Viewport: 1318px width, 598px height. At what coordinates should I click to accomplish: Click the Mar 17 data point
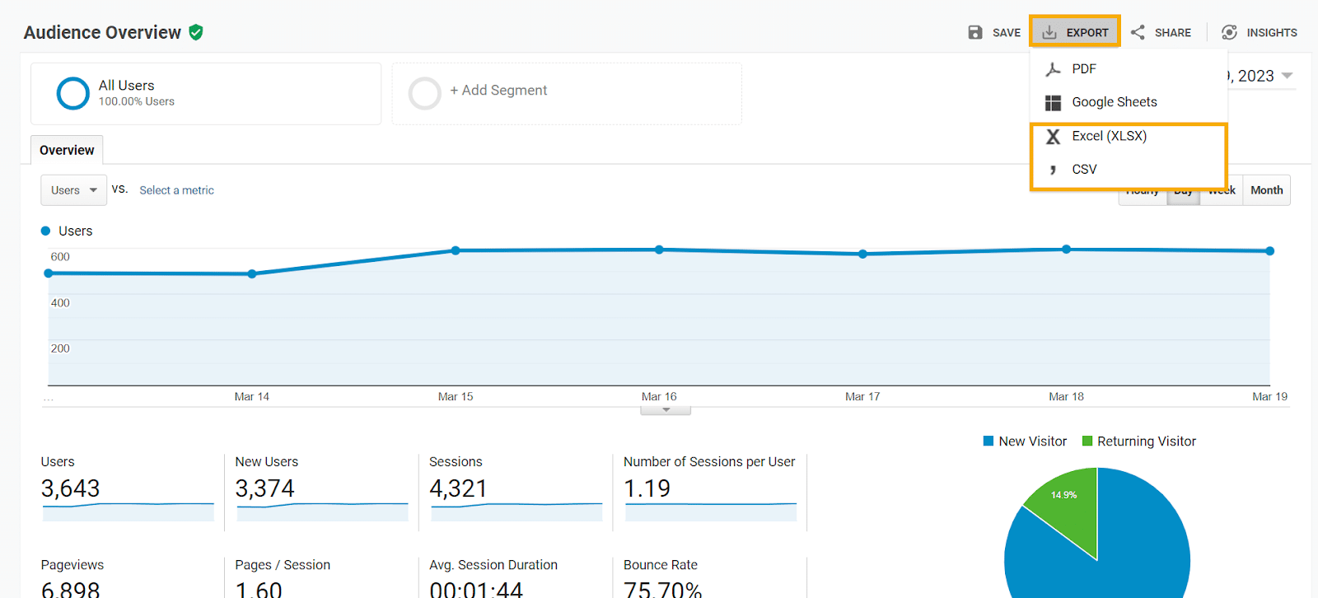pyautogui.click(x=862, y=255)
